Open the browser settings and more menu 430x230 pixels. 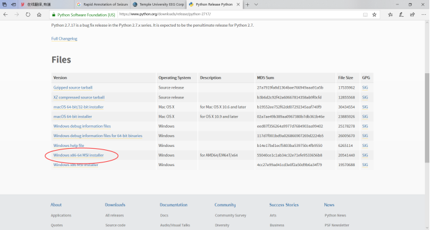click(424, 15)
